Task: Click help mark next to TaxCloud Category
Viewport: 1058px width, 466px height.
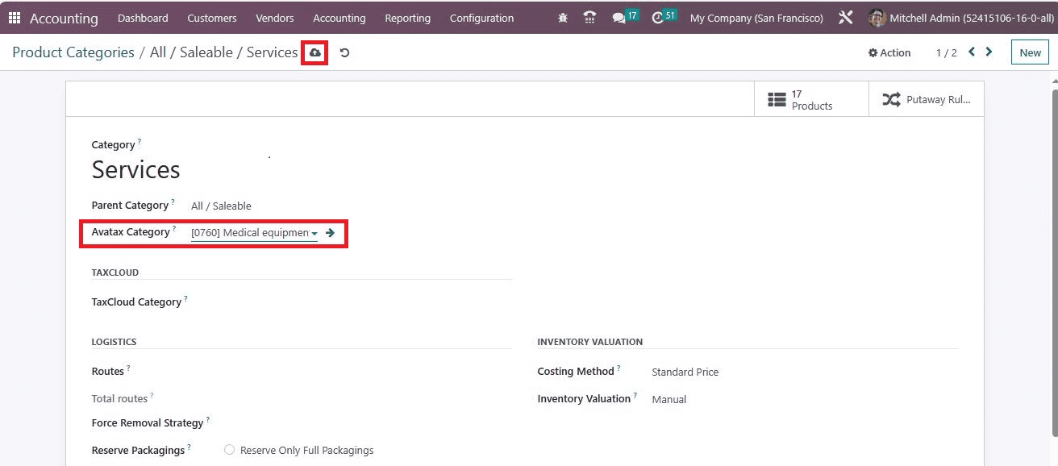Action: click(x=185, y=298)
